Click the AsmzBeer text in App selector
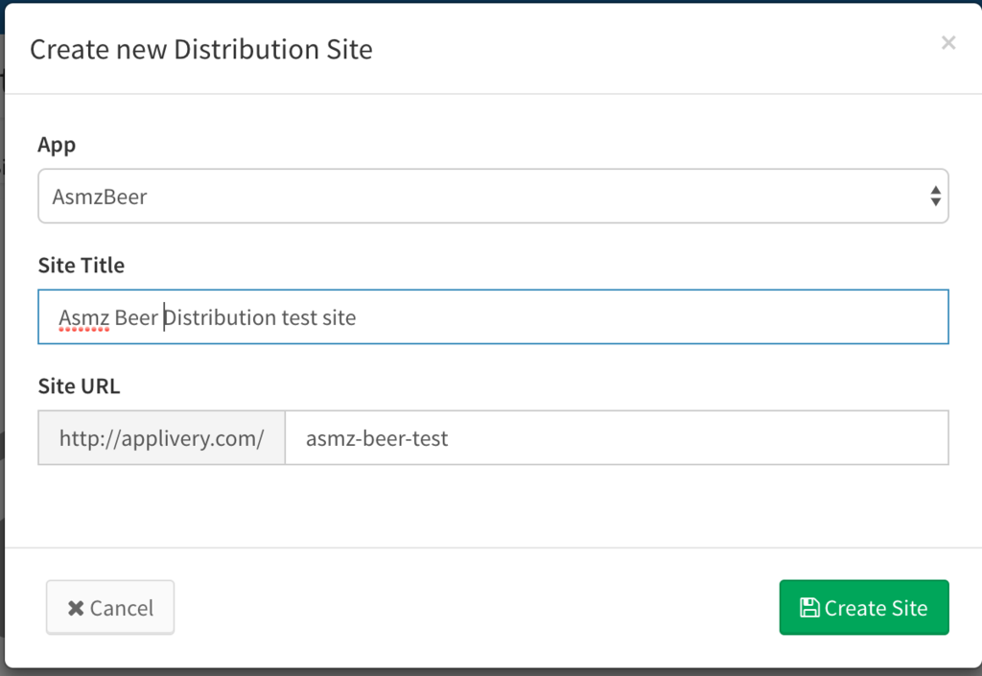Screen dimensions: 982x676 pyautogui.click(x=100, y=198)
